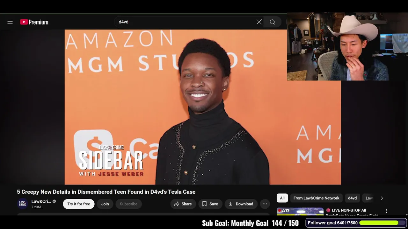
Task: Open the Law&Cri... channel name link
Action: [x=41, y=201]
